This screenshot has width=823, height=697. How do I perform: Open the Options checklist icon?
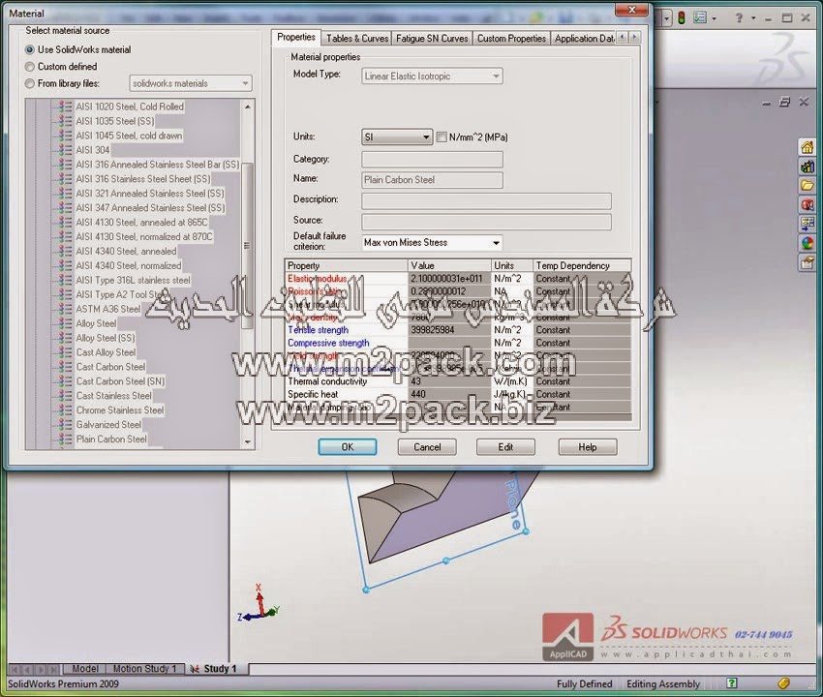pos(700,18)
